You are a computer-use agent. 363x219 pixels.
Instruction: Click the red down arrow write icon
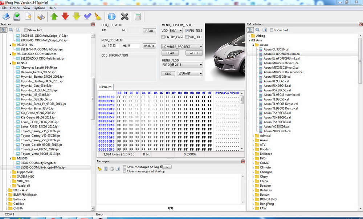point(65,16)
